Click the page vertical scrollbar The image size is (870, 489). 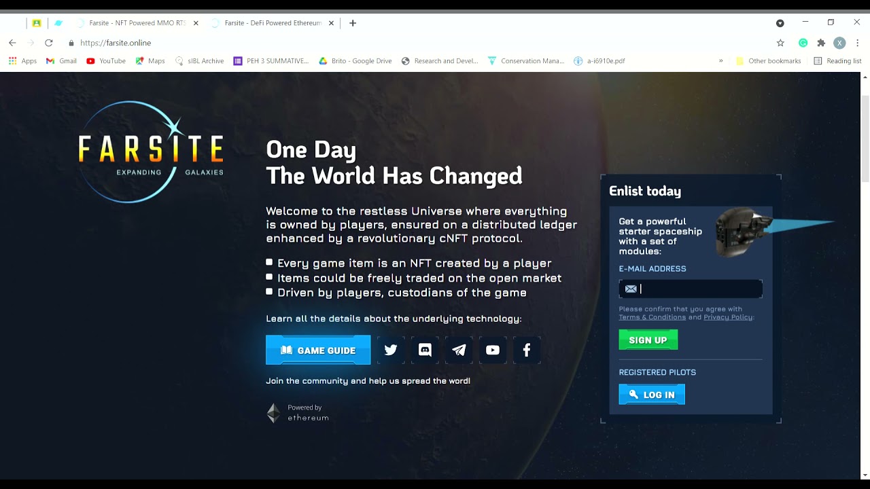coord(865,139)
